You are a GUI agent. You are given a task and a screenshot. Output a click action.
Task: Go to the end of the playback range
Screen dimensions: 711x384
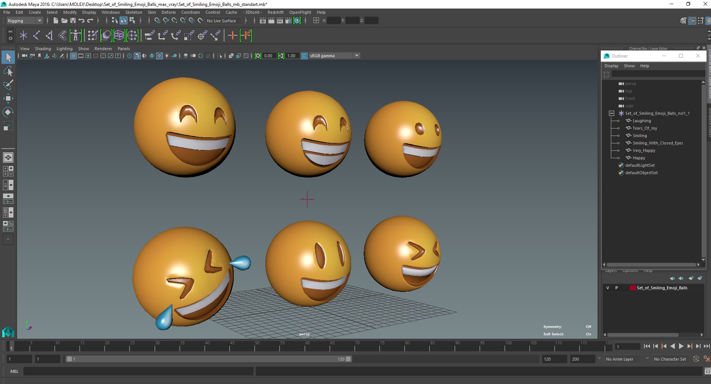707,346
